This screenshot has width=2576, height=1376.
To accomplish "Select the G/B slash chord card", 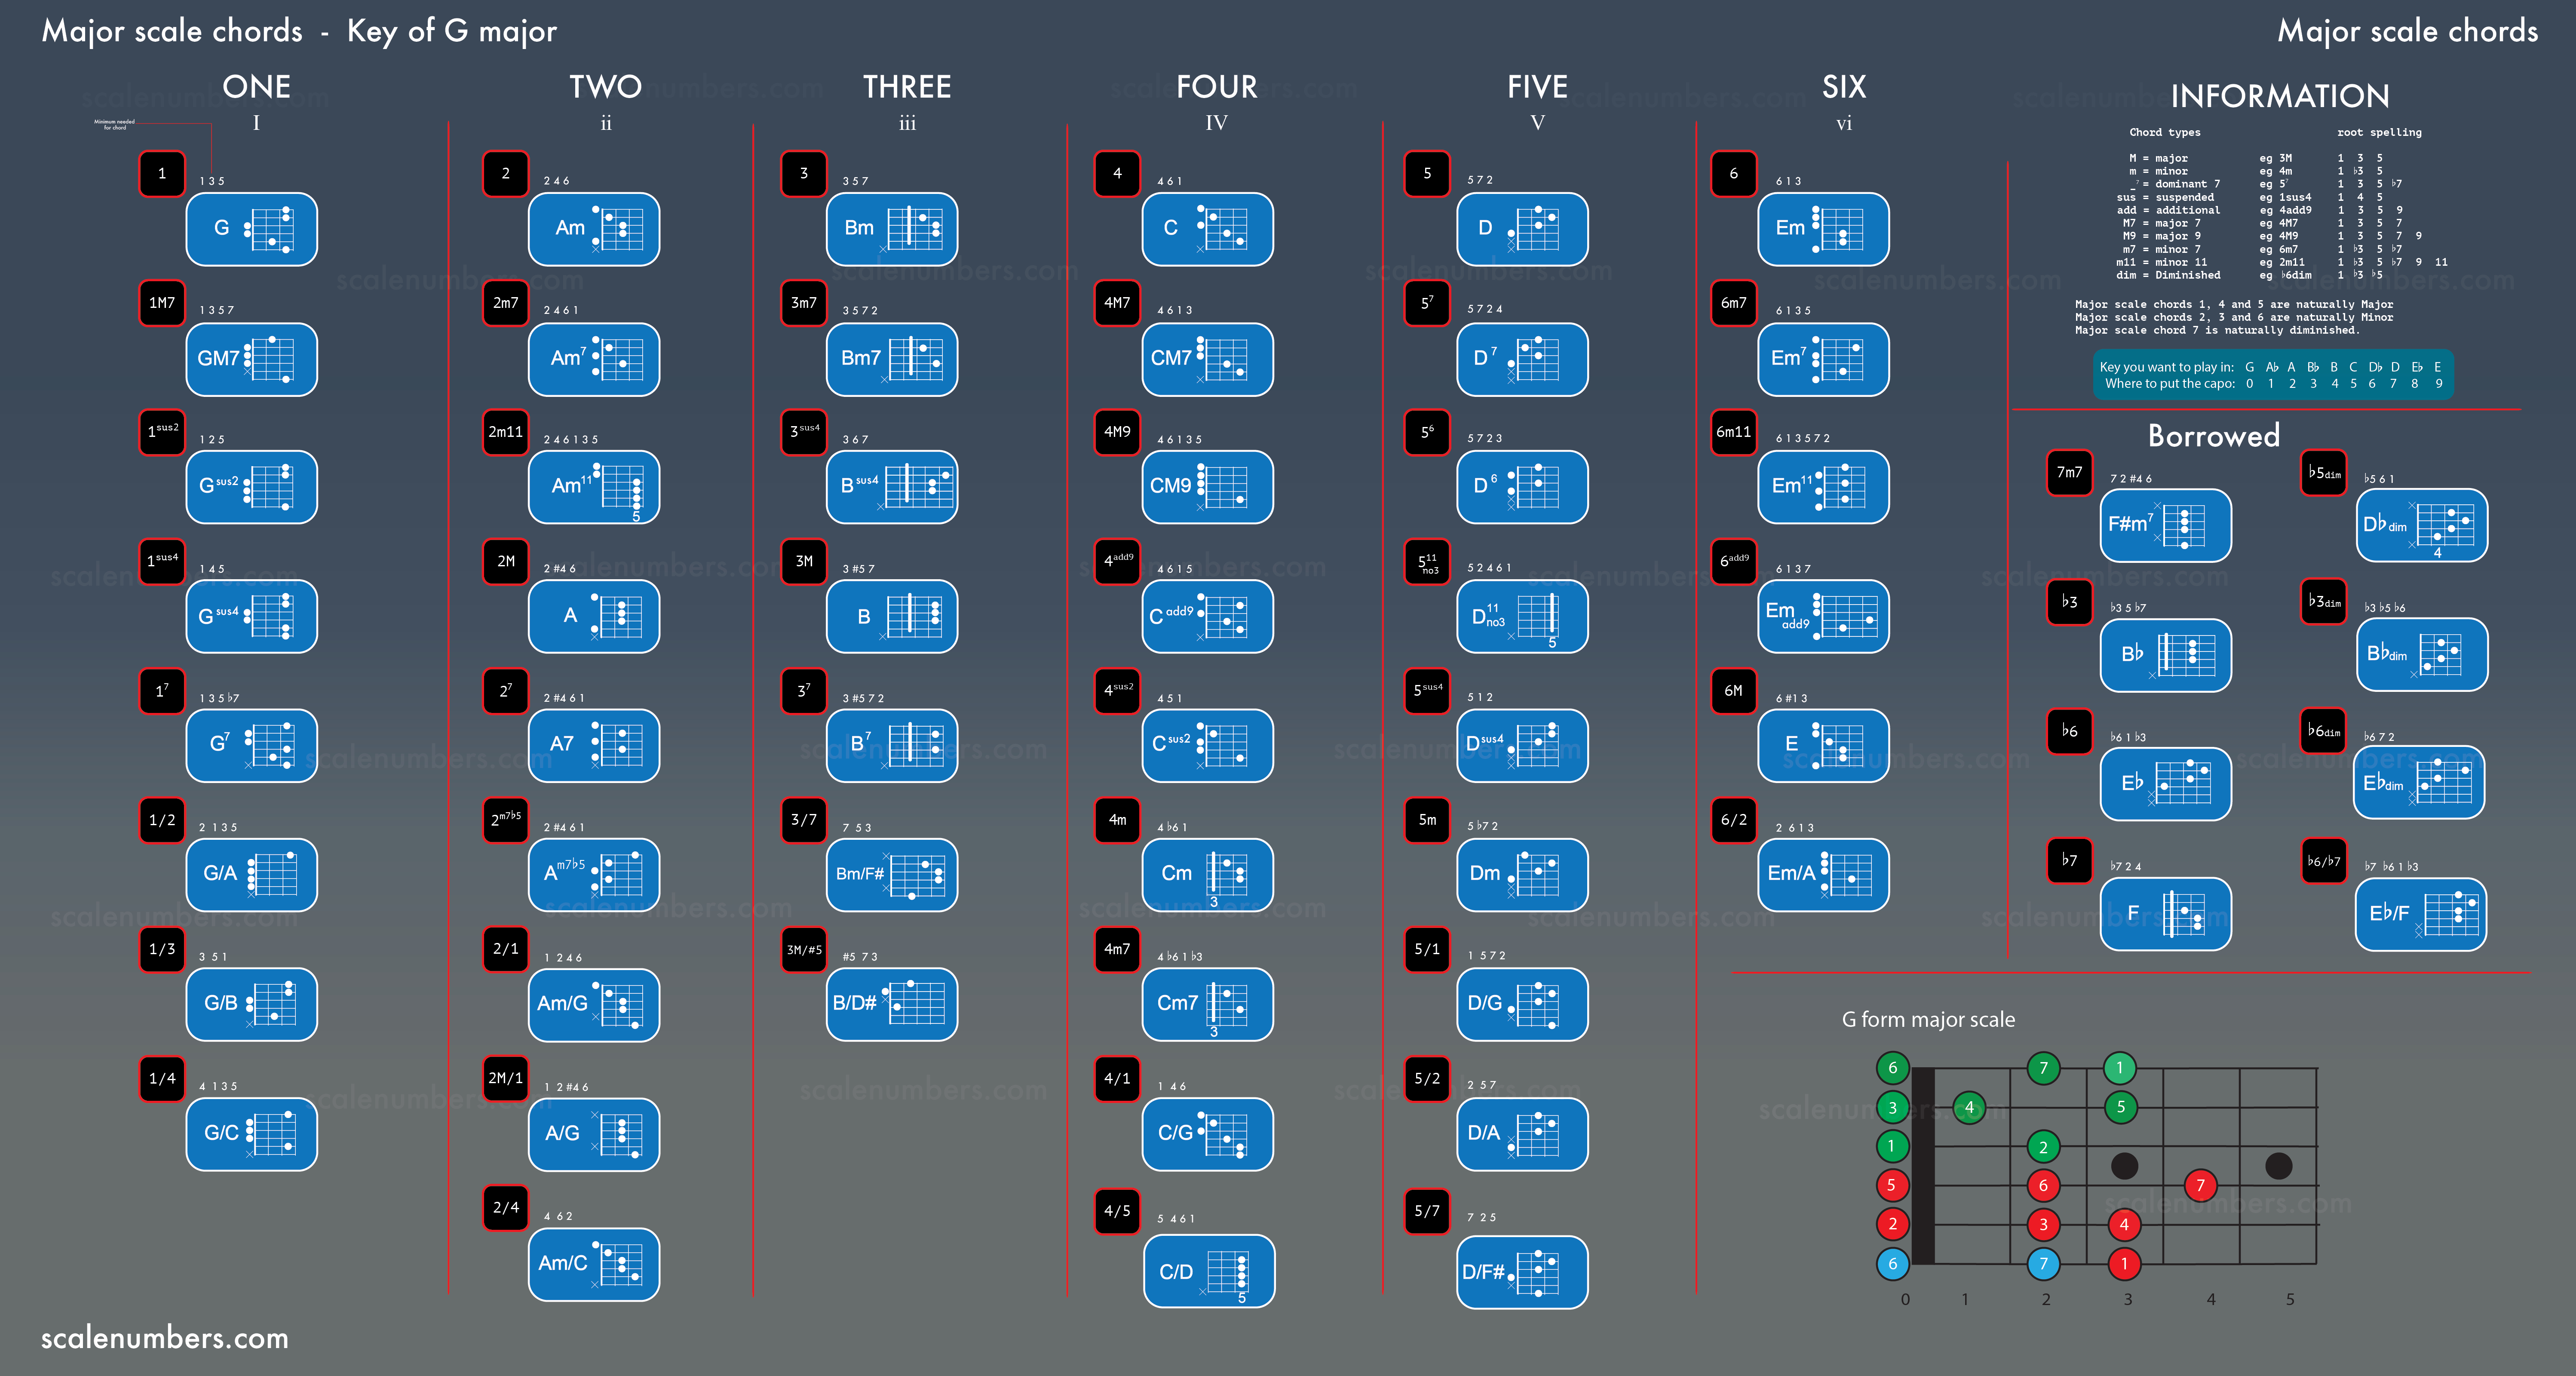I will point(252,1004).
